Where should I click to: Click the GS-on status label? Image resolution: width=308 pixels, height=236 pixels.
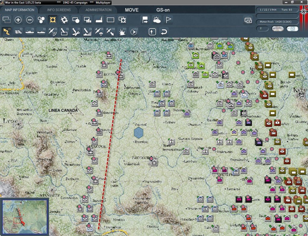(x=163, y=10)
